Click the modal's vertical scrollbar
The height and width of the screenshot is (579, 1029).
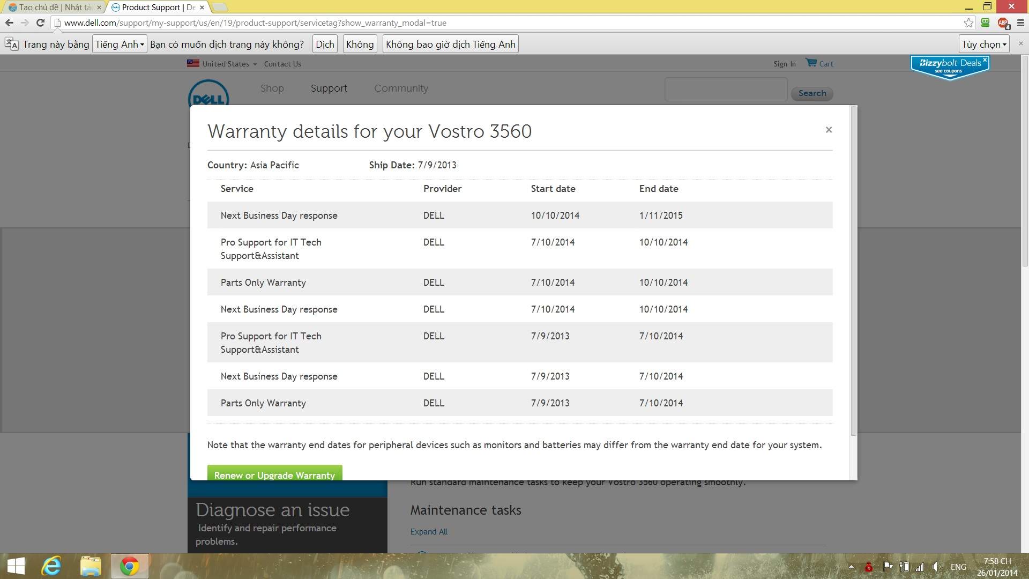click(853, 268)
